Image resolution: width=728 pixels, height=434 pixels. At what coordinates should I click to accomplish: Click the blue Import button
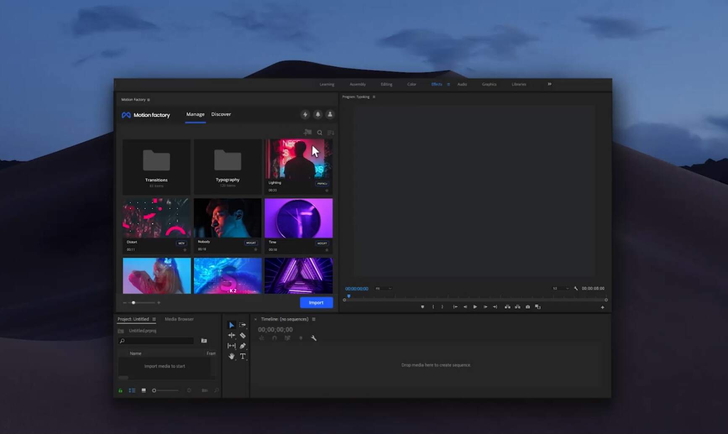point(316,302)
